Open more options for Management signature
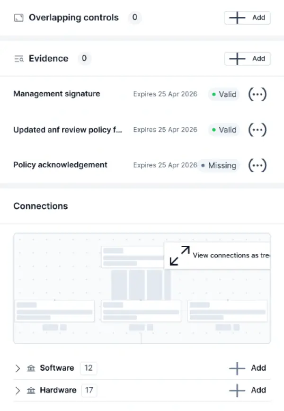 257,94
